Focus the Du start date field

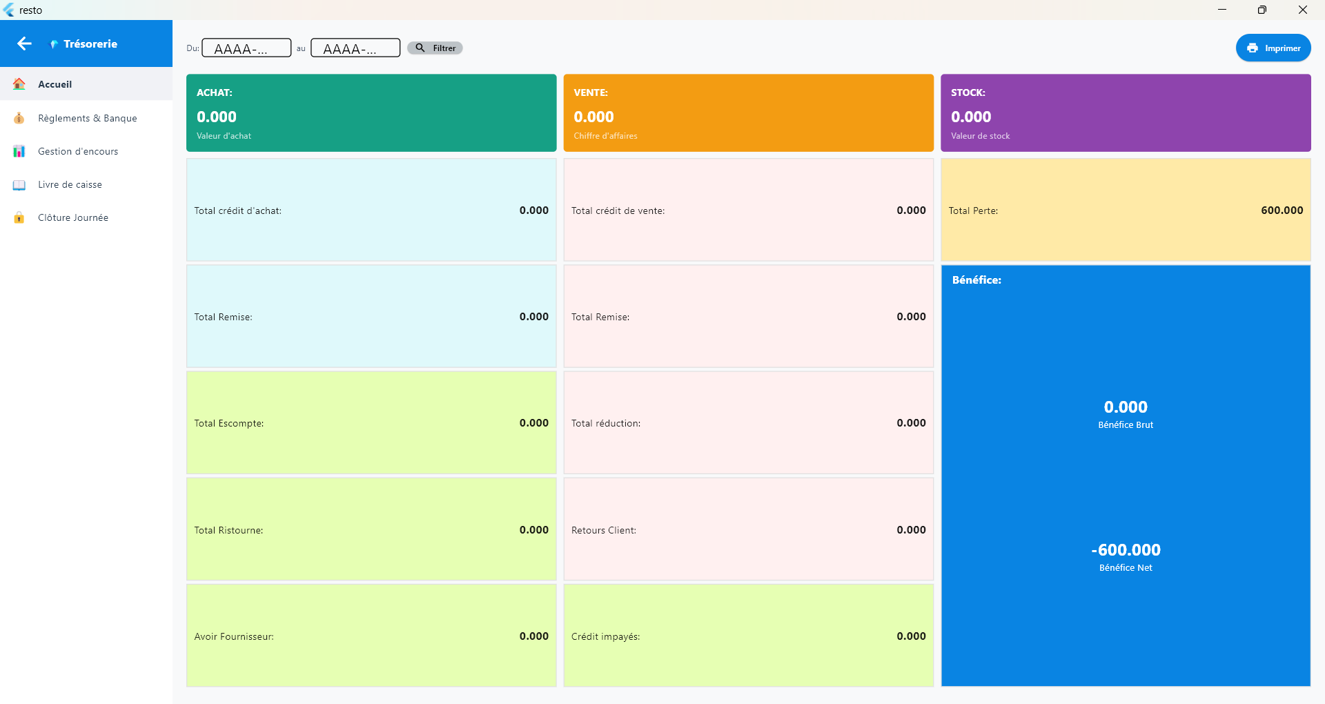[x=246, y=48]
